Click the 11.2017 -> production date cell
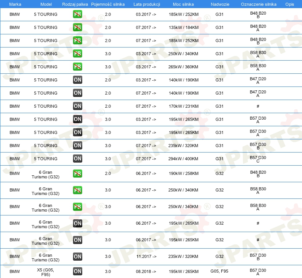This screenshot has width=302, height=278. [146, 256]
